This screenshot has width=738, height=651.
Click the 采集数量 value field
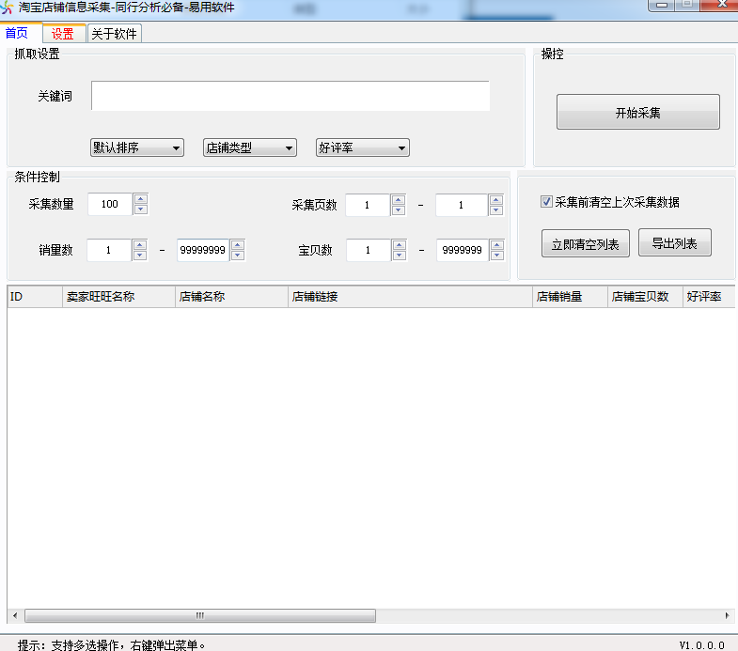(x=110, y=204)
